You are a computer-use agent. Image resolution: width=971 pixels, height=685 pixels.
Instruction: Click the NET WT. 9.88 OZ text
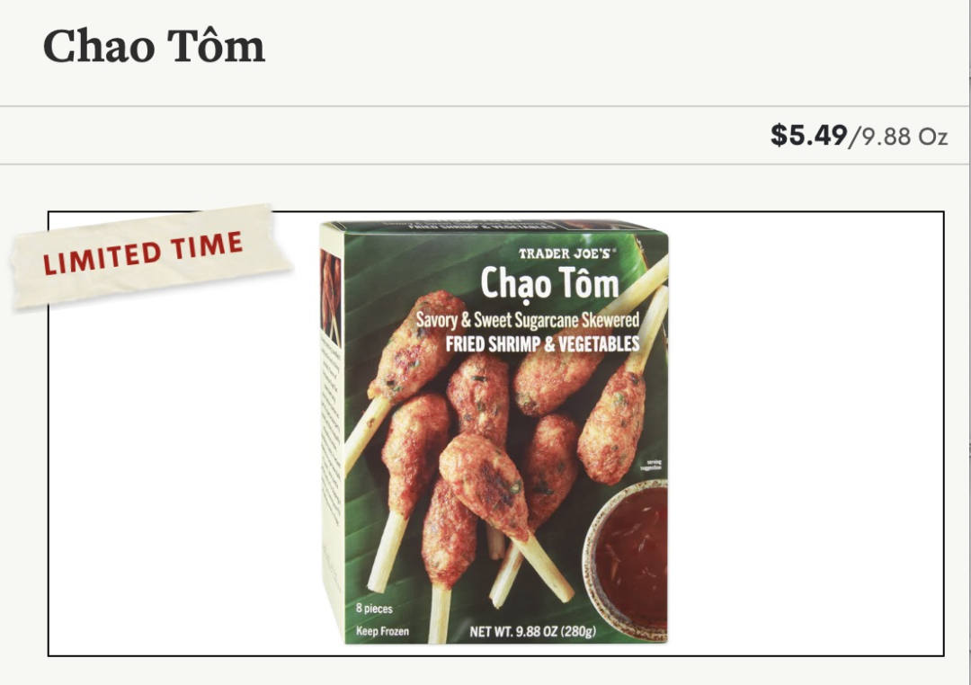[x=532, y=631]
